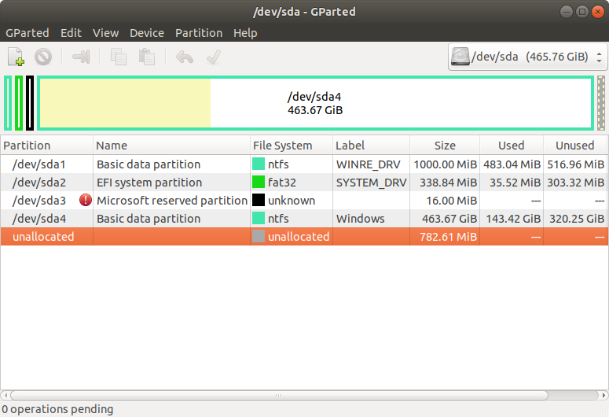The height and width of the screenshot is (417, 609).
Task: Click the red warning icon on /dev/sda3
Action: [86, 201]
